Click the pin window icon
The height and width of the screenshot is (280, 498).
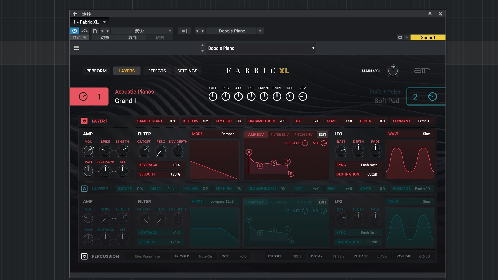click(x=430, y=13)
